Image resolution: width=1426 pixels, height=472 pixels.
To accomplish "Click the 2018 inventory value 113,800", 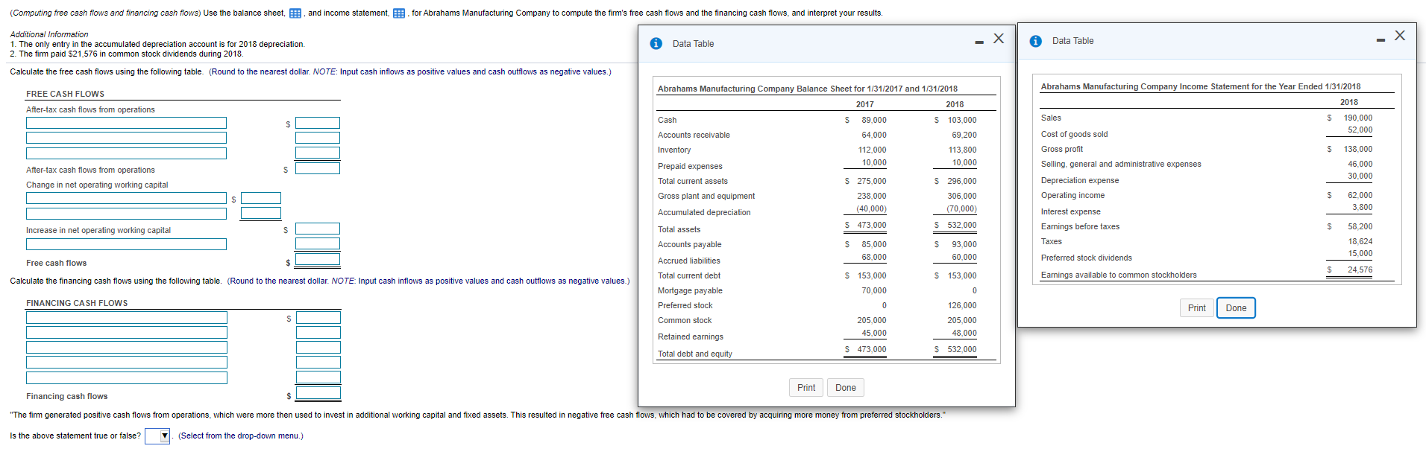I will coord(962,150).
